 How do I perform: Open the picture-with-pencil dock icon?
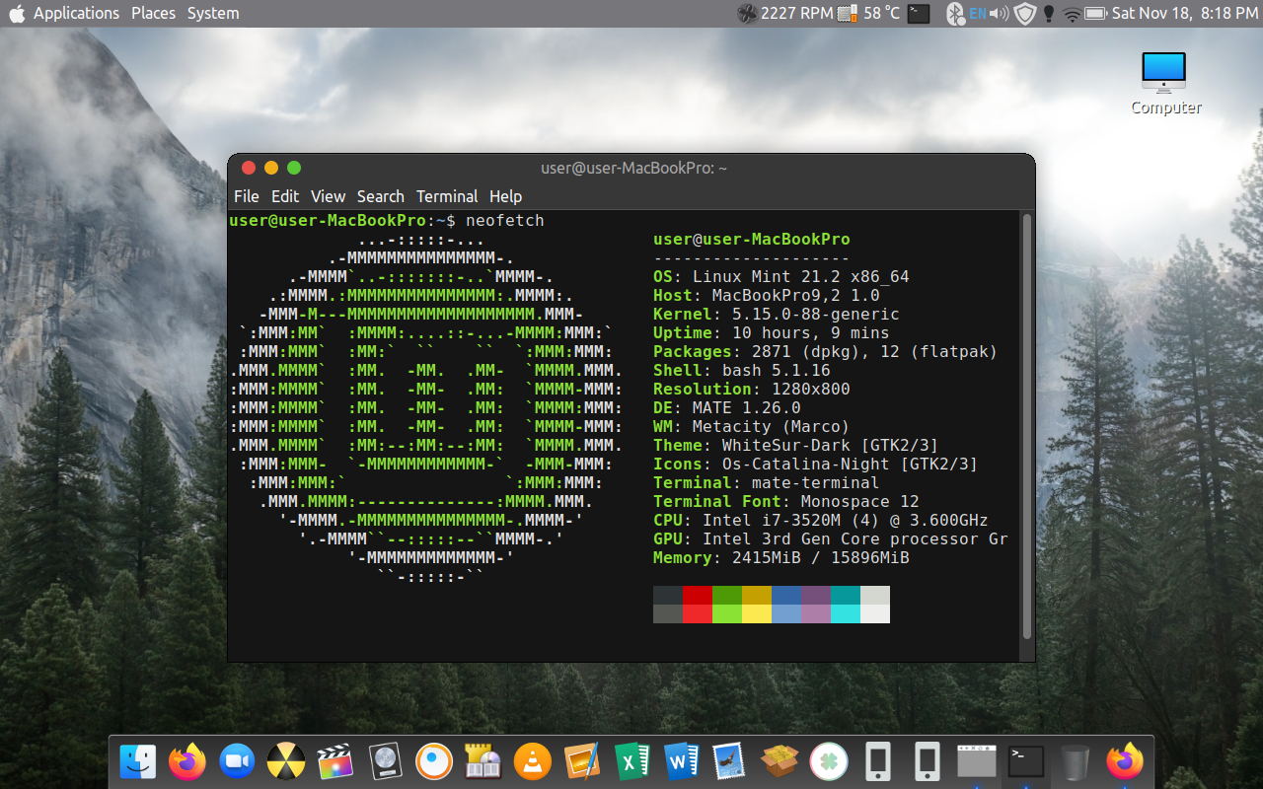(x=582, y=761)
